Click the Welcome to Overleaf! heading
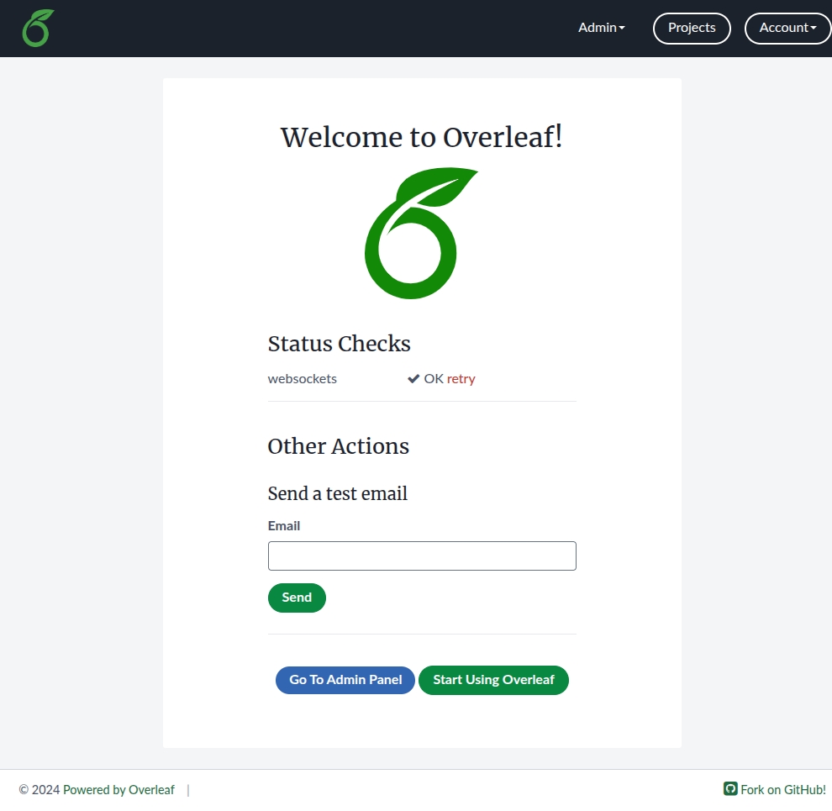 tap(421, 138)
